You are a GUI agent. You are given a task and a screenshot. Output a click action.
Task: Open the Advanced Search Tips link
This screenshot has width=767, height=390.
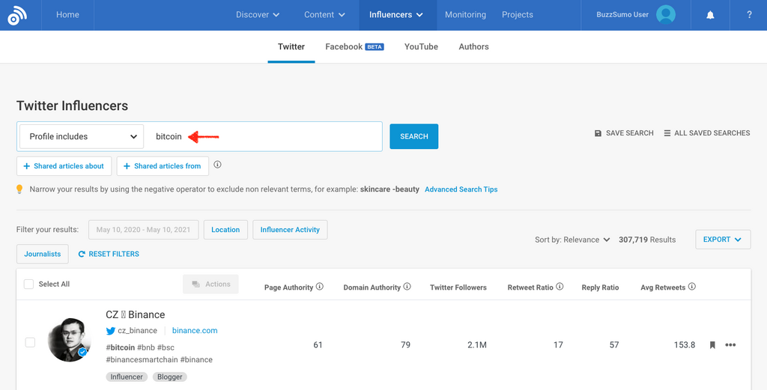pos(461,189)
